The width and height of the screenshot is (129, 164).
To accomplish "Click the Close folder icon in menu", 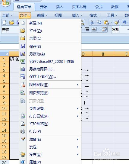I will [x=23, y=38].
